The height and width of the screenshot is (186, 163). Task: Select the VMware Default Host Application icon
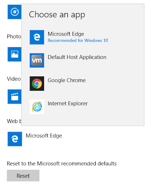pyautogui.click(x=37, y=60)
